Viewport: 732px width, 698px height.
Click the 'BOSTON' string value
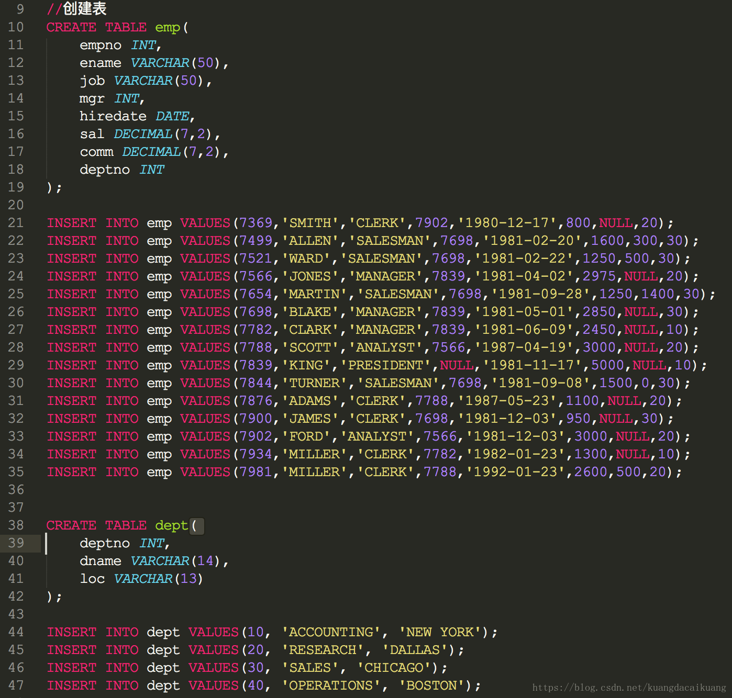tap(432, 686)
